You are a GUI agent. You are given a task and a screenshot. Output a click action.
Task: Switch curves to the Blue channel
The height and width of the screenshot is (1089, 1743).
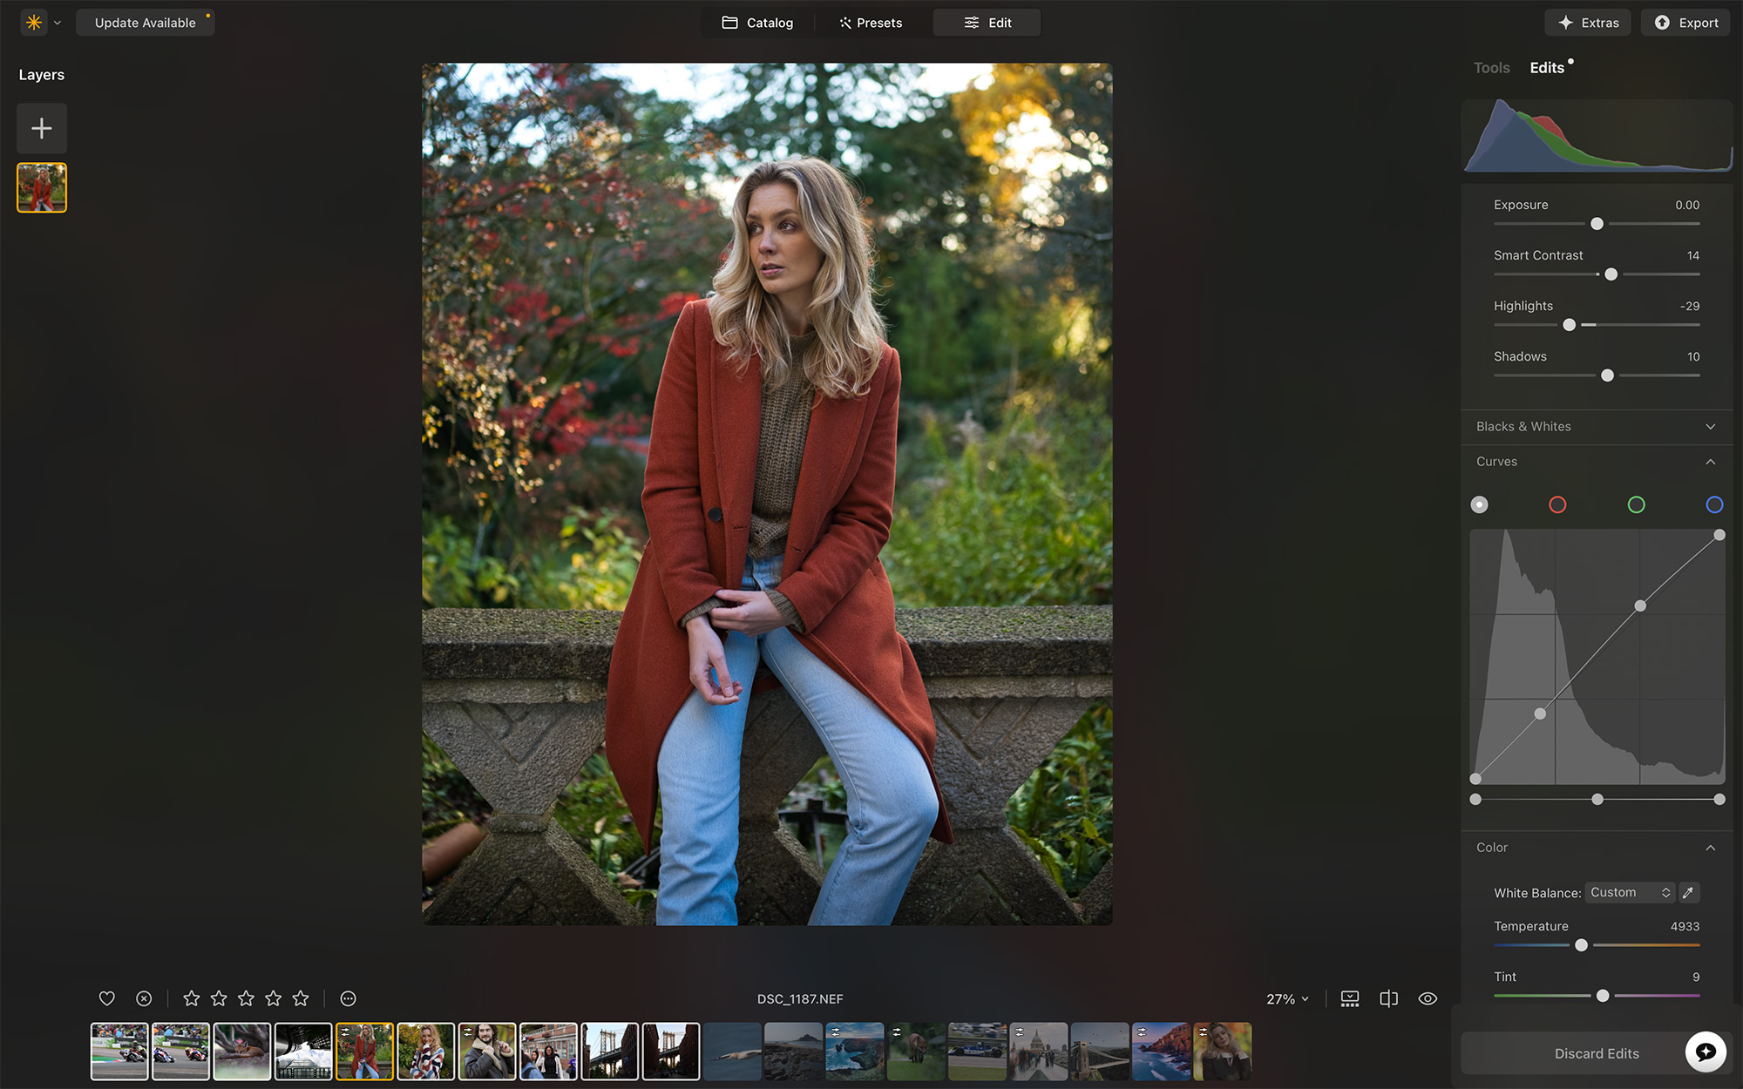[1714, 504]
